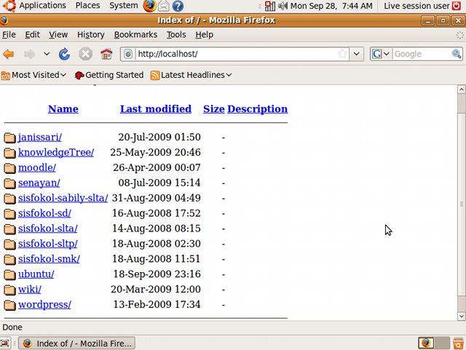Viewport: 466px width, 350px height.
Task: Open the History menu
Action: pos(90,35)
